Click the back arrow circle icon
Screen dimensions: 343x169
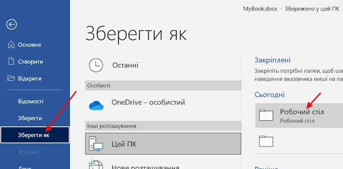pyautogui.click(x=12, y=24)
